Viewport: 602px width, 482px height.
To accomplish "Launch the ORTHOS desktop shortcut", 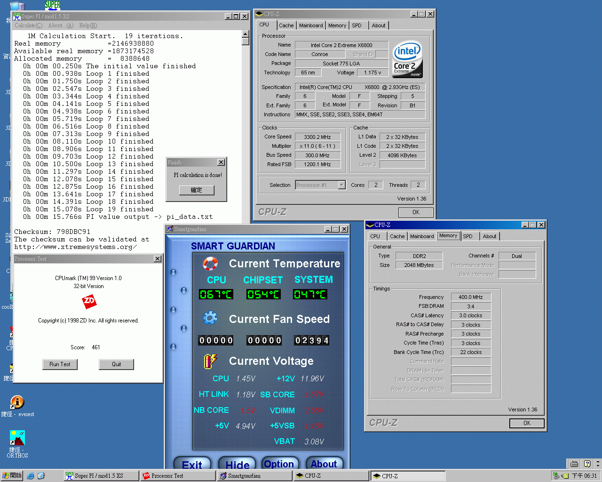I will coord(17,438).
